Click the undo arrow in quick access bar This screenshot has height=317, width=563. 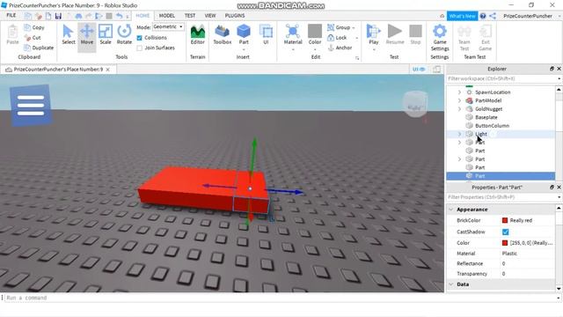[x=119, y=16]
